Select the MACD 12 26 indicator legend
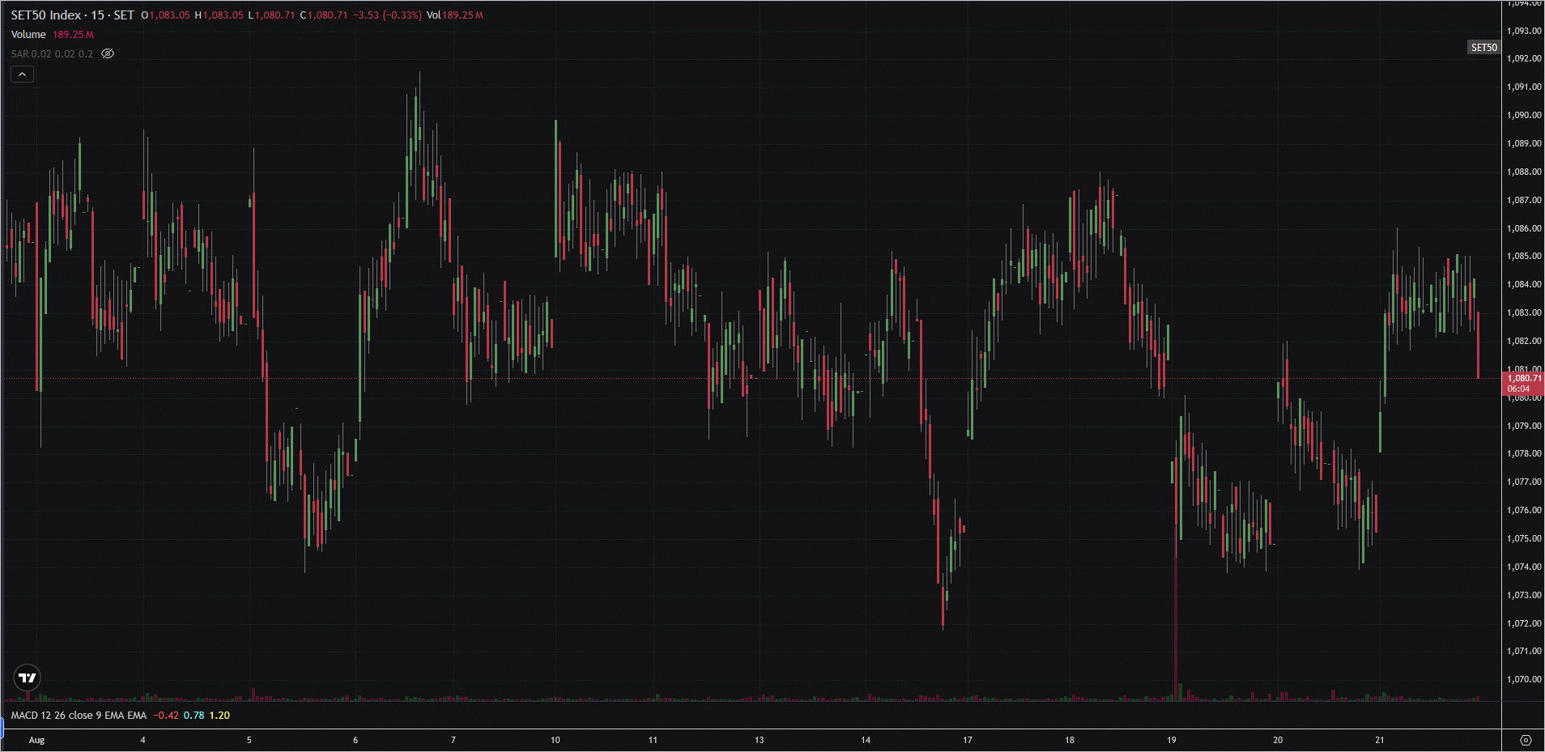This screenshot has height=752, width=1545. pos(79,716)
